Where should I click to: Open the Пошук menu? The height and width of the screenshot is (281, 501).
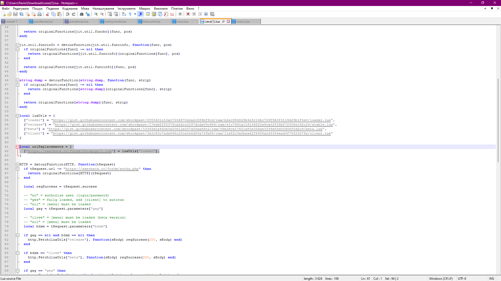(x=37, y=9)
